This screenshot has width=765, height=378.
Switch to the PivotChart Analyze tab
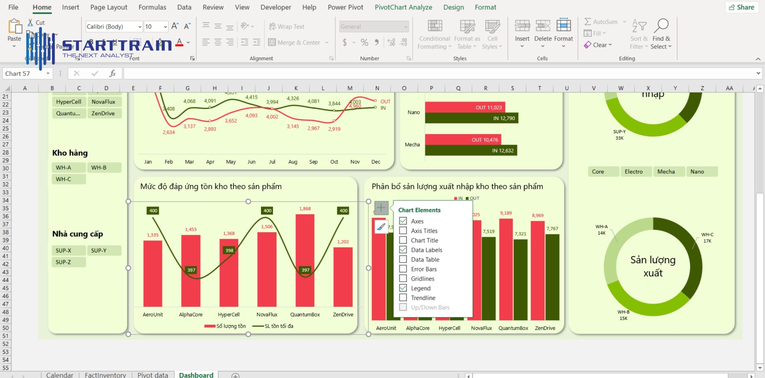click(403, 7)
